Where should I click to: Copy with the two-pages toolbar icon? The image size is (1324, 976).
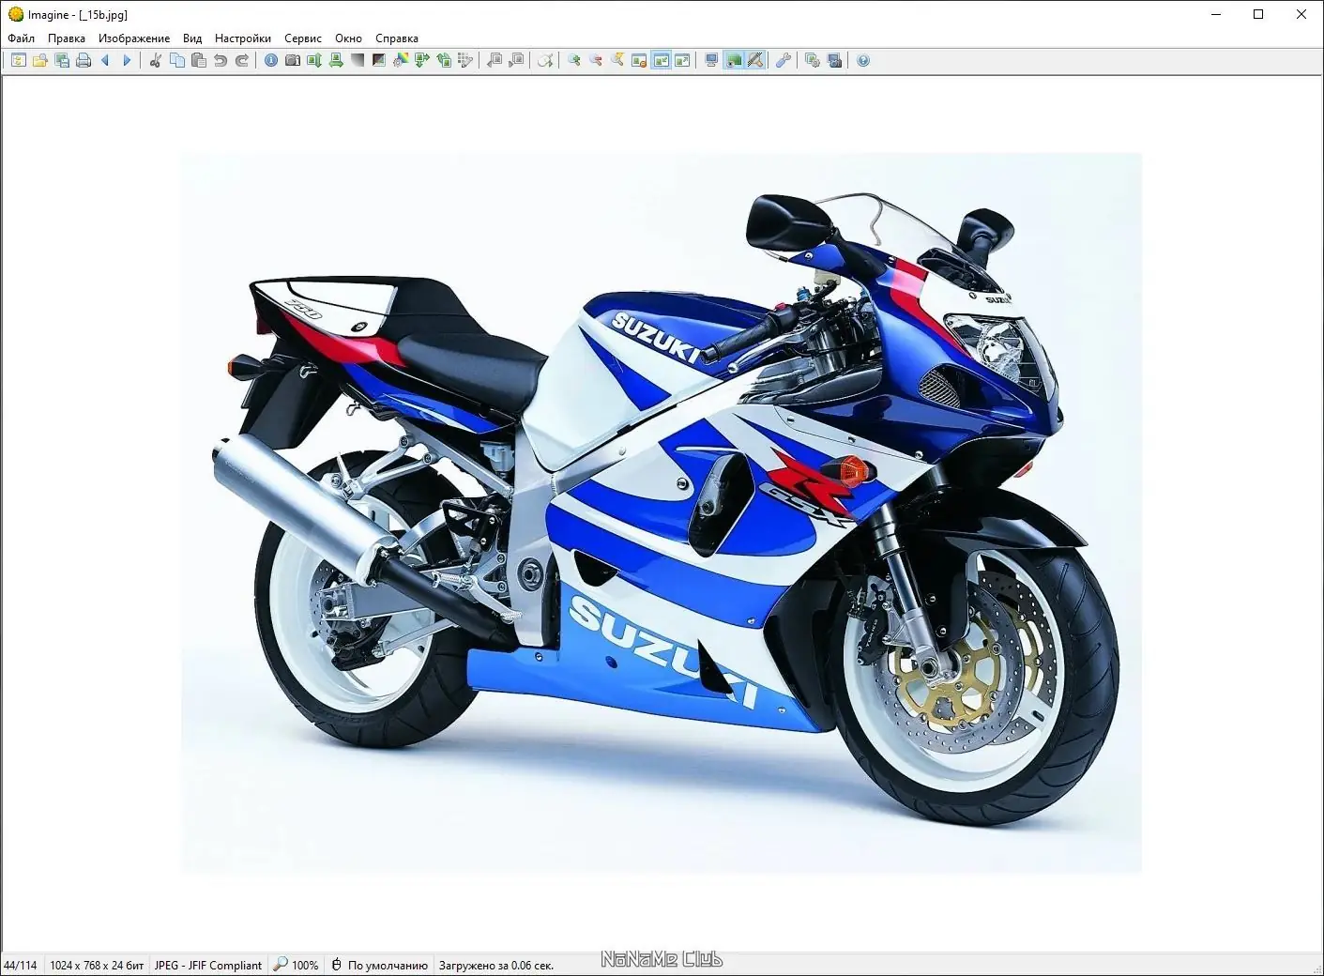pyautogui.click(x=177, y=61)
